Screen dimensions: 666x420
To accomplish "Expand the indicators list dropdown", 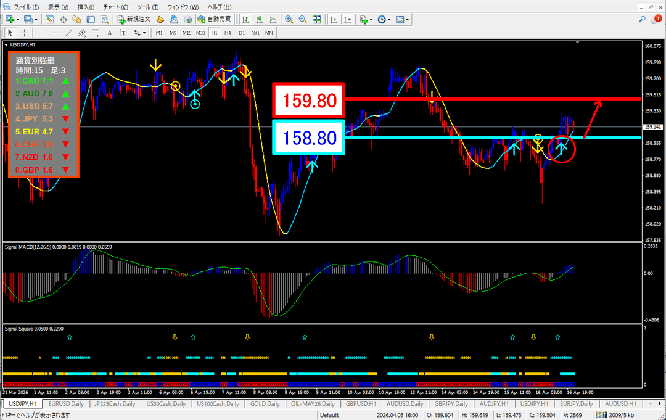I will [x=372, y=20].
